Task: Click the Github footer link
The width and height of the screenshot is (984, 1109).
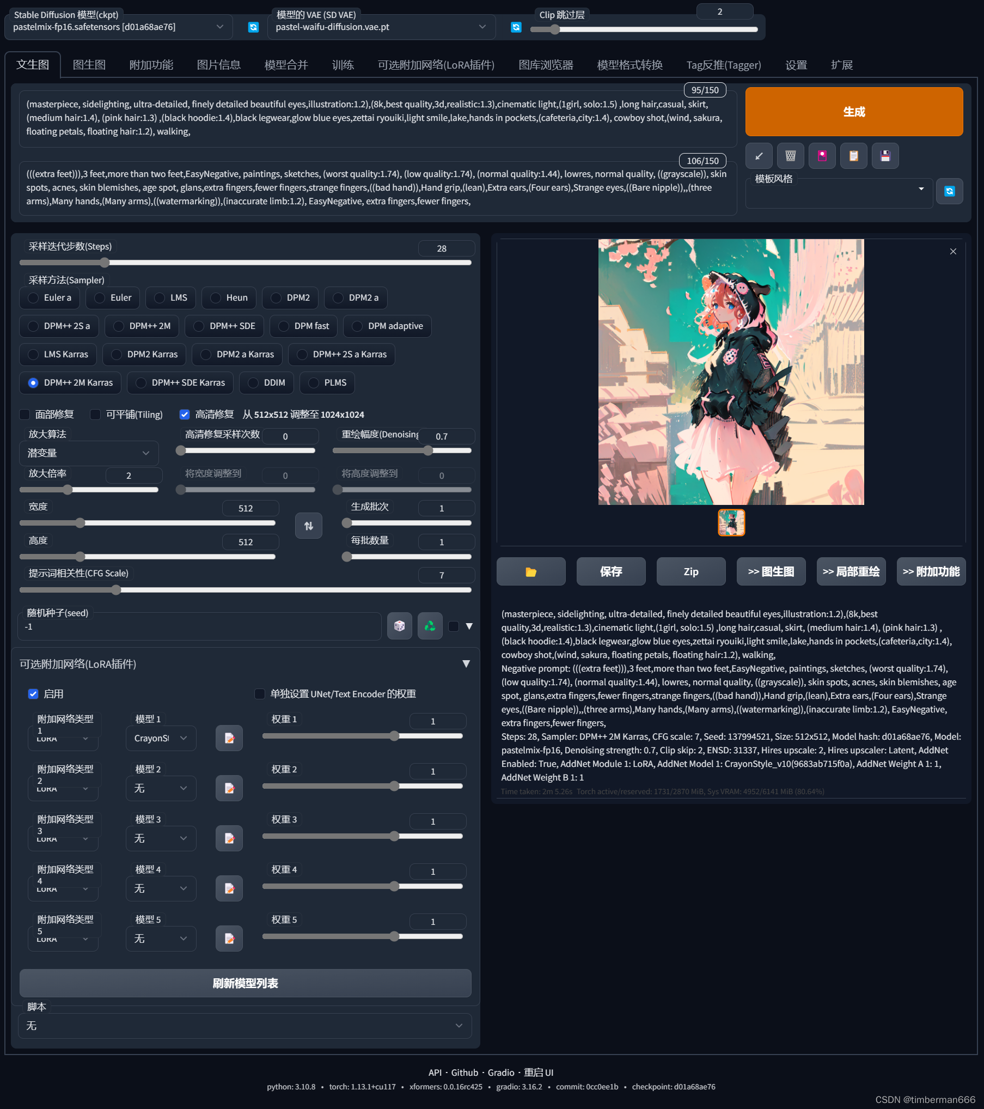Action: [465, 1073]
